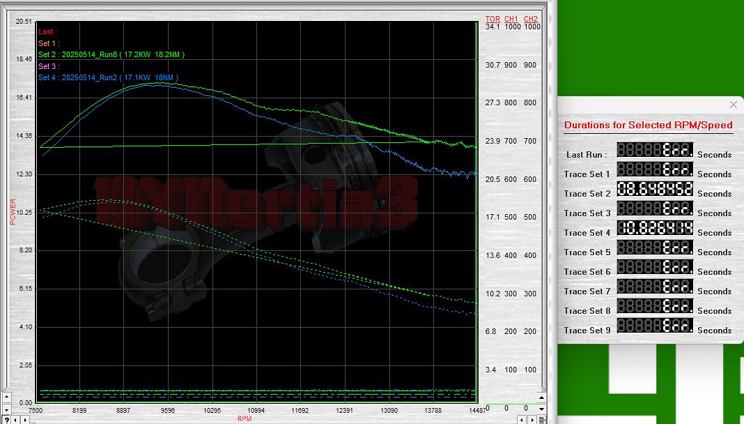Click the Last Run duration display
The width and height of the screenshot is (744, 424).
coord(655,149)
